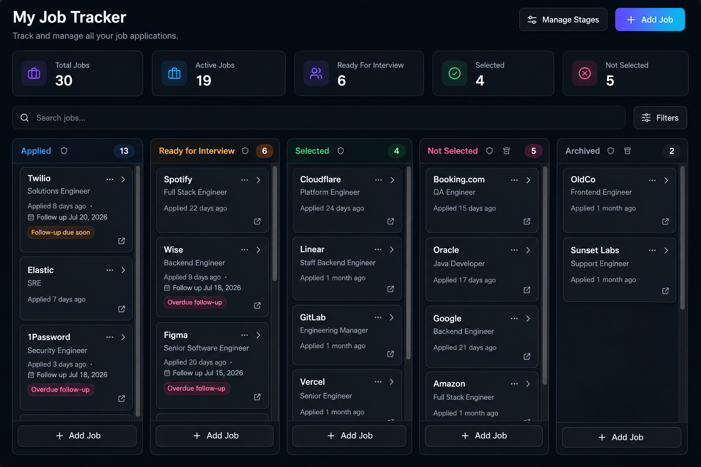
Task: Click the Not Selected stat card
Action: [x=626, y=73]
